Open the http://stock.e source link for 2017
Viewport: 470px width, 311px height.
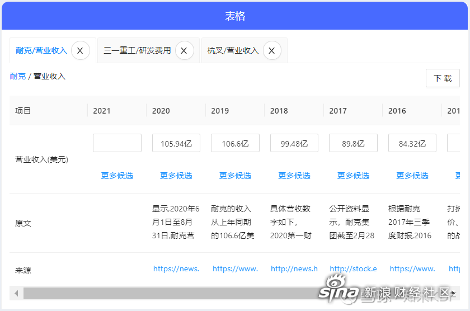tap(354, 268)
